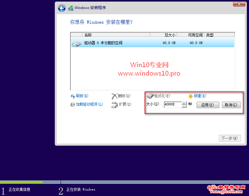The width and height of the screenshot is (249, 196).
Task: Click the New (新建) star icon
Action: click(191, 96)
